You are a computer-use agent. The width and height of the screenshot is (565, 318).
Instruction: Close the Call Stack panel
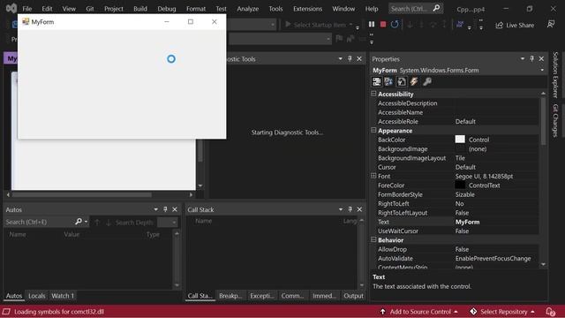click(359, 209)
